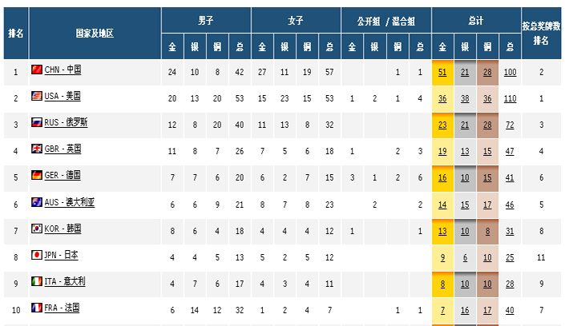Image resolution: width=565 pixels, height=326 pixels.
Task: Click the USA flag icon
Action: (36, 97)
